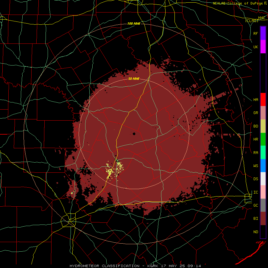This screenshot has height=268, width=268.
Task: Click the small green echo pixel southwest
Action: 72,193
